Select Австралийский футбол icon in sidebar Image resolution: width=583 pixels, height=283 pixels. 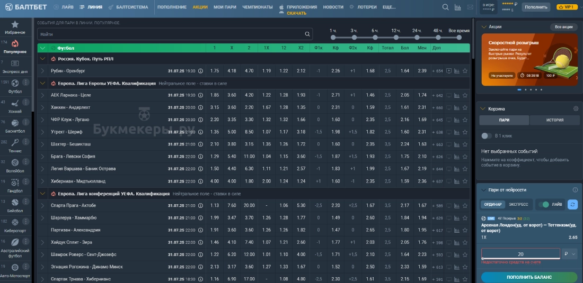15,242
